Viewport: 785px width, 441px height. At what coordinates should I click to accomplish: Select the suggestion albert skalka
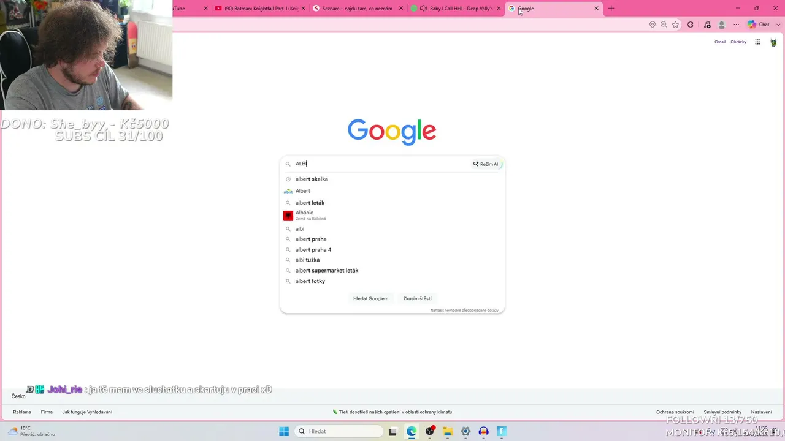coord(392,179)
